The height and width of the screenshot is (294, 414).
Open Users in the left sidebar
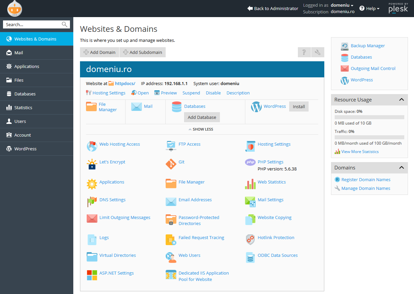36,121
